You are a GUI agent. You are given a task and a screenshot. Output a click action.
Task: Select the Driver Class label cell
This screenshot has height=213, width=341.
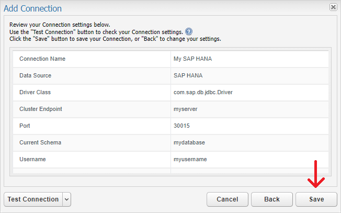click(92, 92)
